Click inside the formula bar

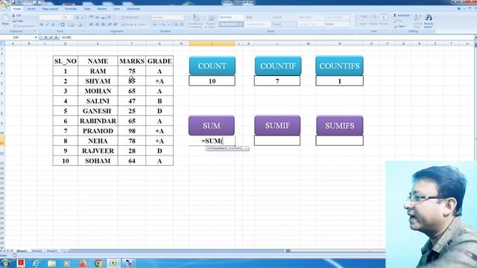pos(266,37)
